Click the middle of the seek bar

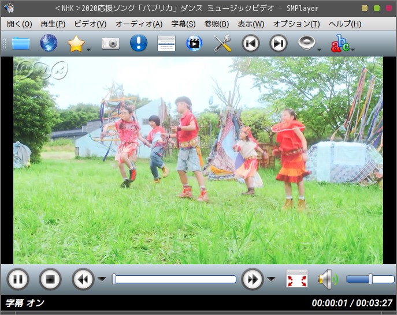(x=174, y=279)
